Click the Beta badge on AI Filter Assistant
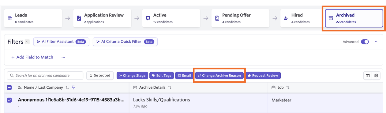The width and height of the screenshot is (386, 113). [x=81, y=42]
